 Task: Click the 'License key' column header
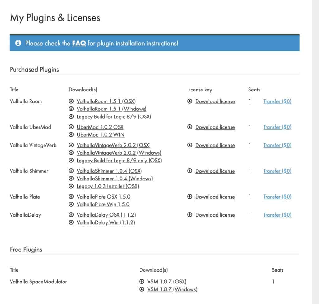[200, 90]
